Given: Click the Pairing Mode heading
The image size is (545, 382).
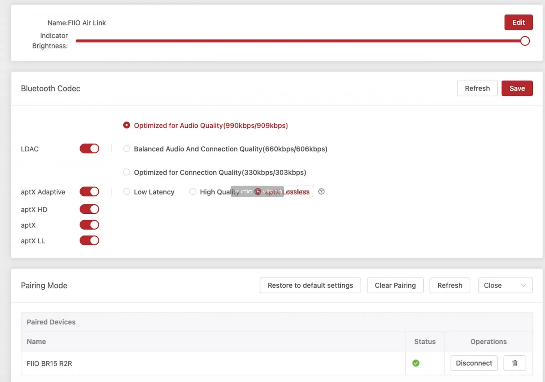Looking at the screenshot, I should [44, 285].
